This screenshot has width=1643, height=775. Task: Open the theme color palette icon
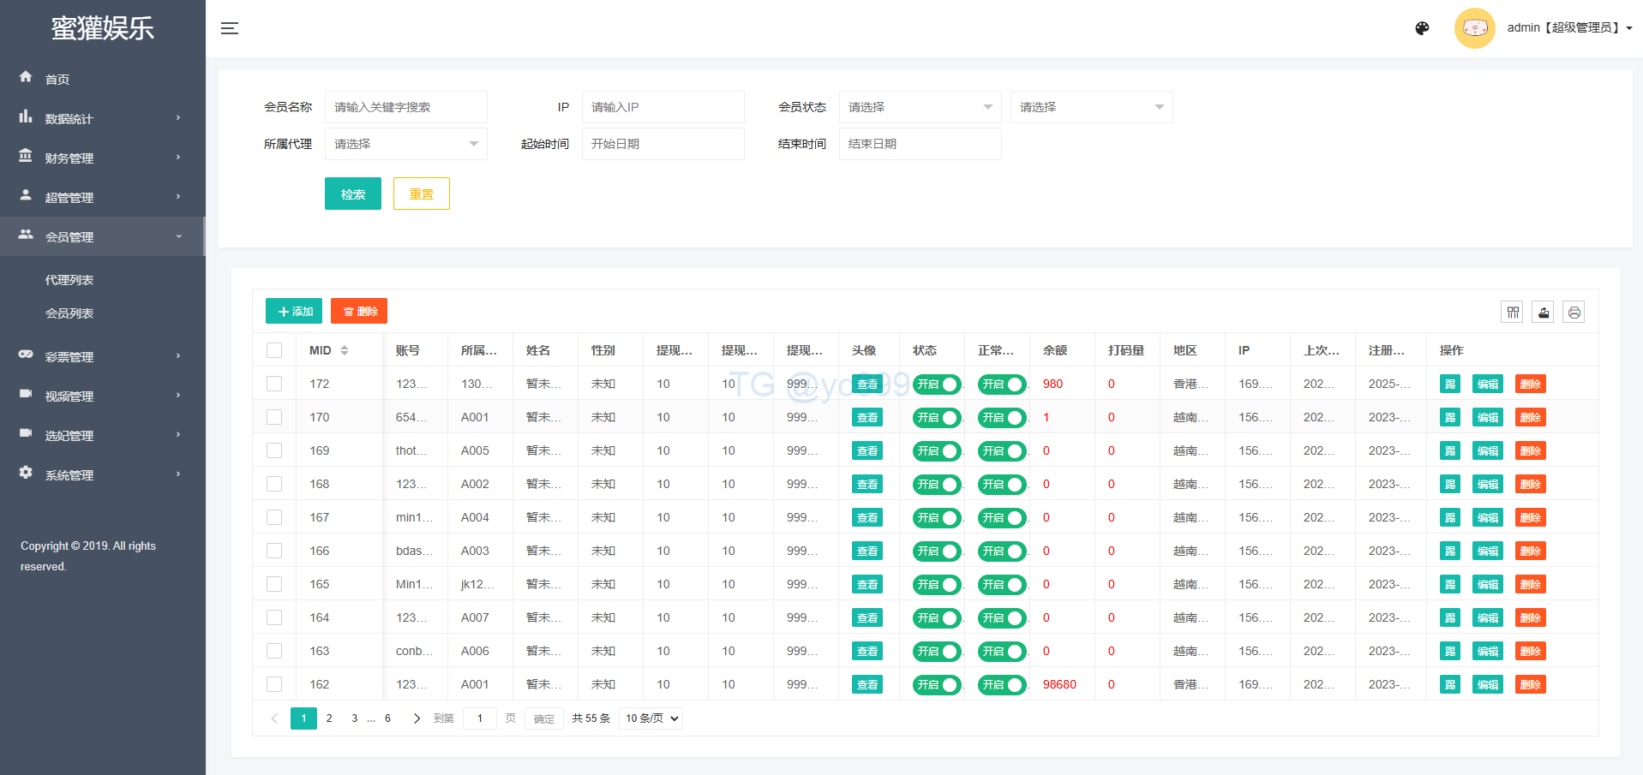point(1422,28)
